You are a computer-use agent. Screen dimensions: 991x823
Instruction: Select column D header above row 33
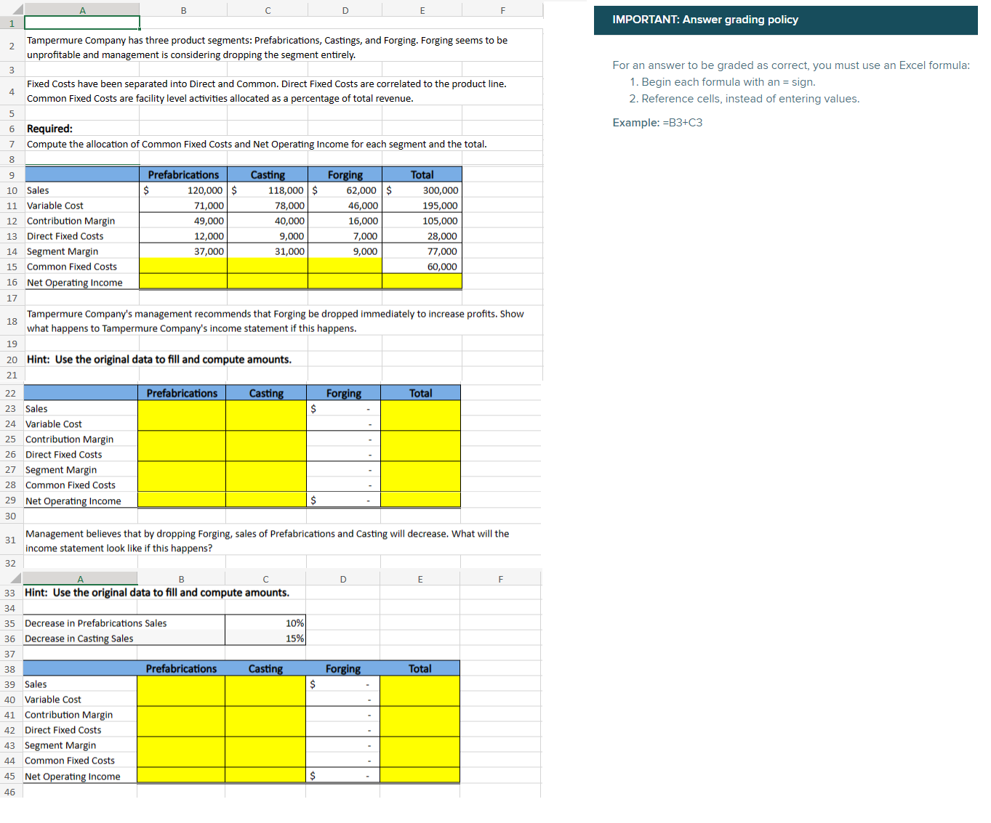pos(343,579)
